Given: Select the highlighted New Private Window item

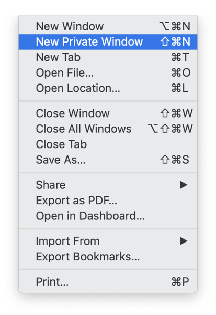Looking at the screenshot, I should click(108, 42).
